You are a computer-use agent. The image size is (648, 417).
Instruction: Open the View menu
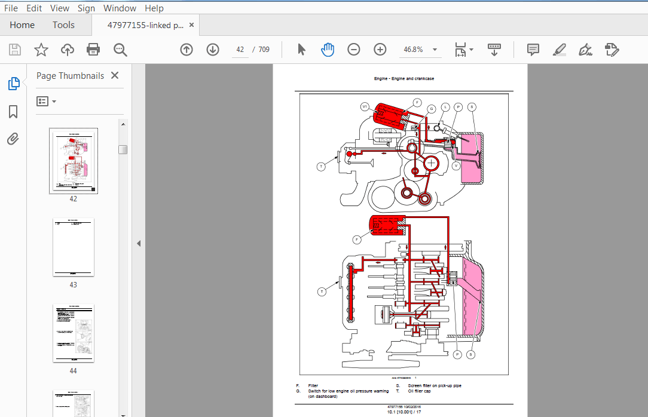coord(59,8)
